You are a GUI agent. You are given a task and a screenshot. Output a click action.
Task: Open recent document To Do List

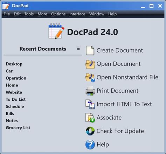pos(16,99)
